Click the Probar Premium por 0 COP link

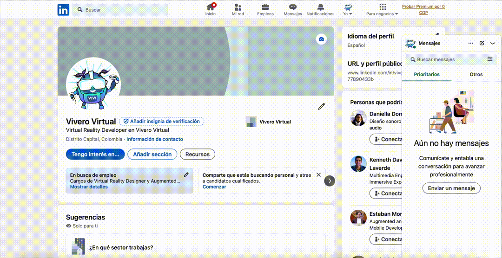(423, 10)
